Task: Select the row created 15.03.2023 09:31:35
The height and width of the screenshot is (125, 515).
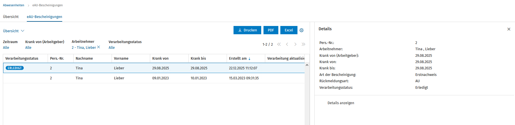Action: (154, 78)
